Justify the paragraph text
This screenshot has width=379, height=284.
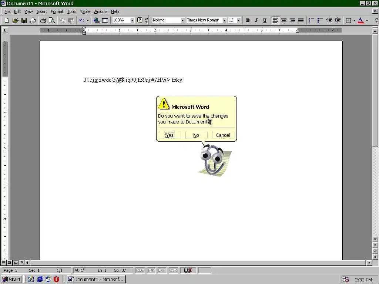click(301, 20)
